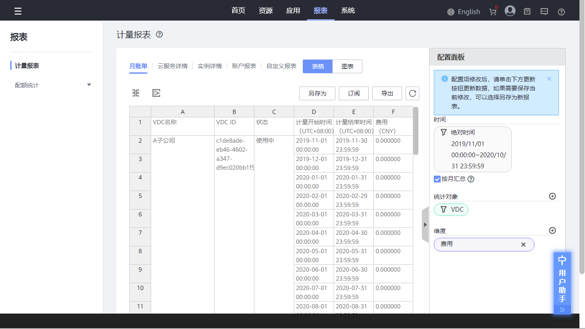Switch language via the English globe

463,12
